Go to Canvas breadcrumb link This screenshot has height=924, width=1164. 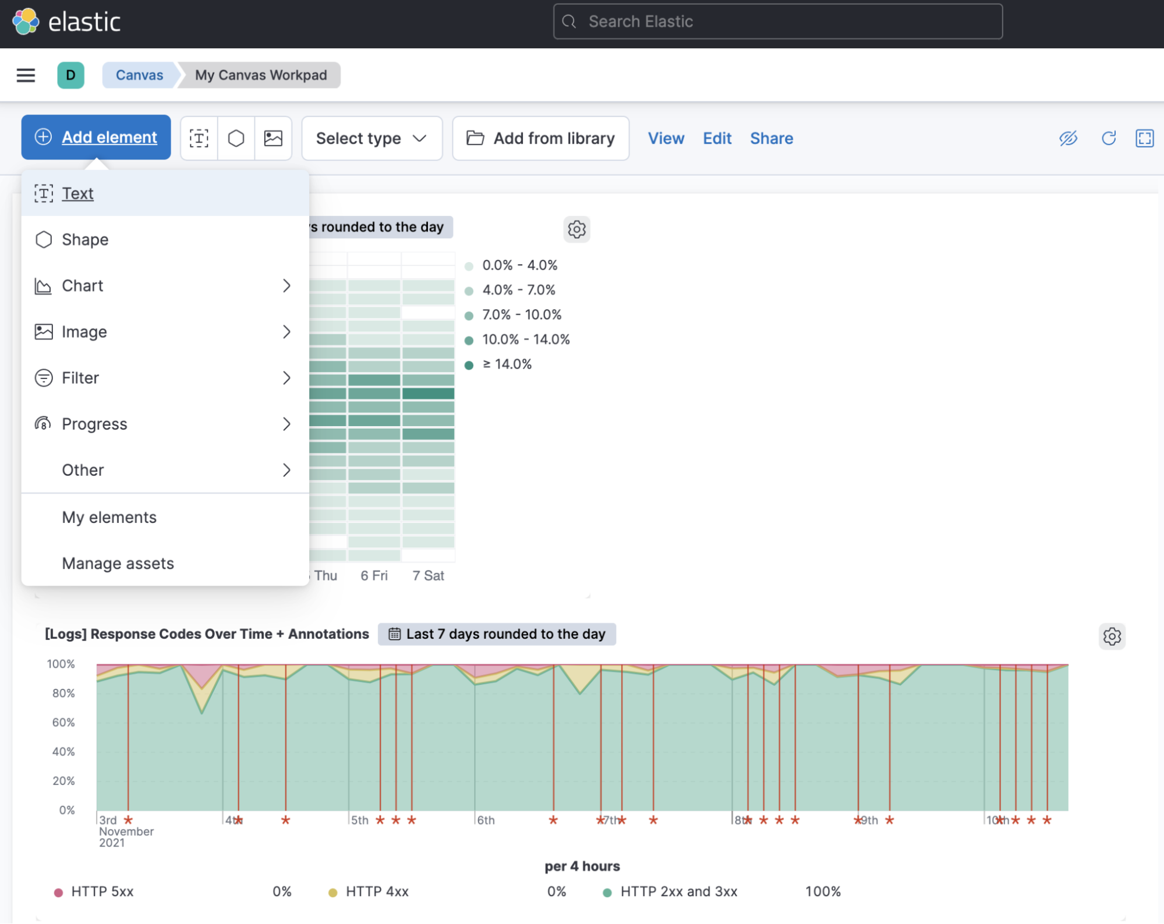[139, 75]
